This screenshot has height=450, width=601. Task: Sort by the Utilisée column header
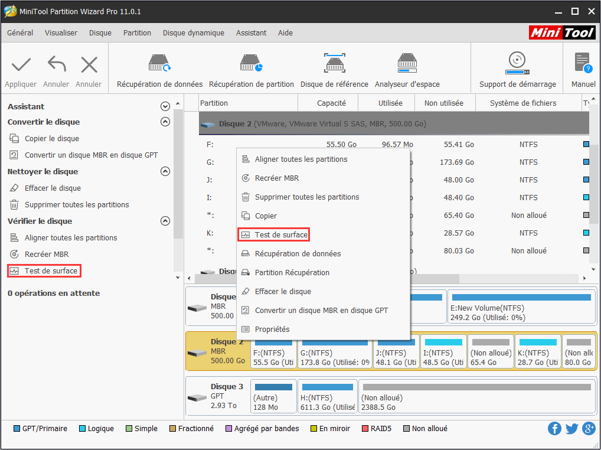pyautogui.click(x=386, y=103)
